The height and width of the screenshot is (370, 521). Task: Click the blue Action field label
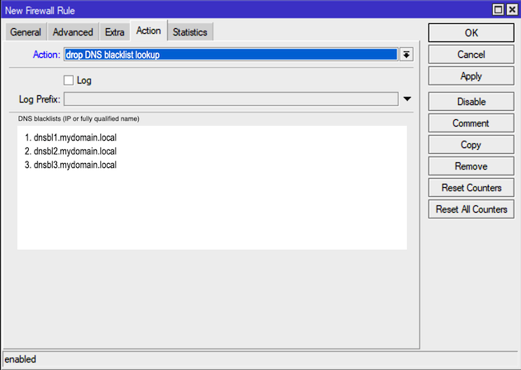(x=46, y=55)
